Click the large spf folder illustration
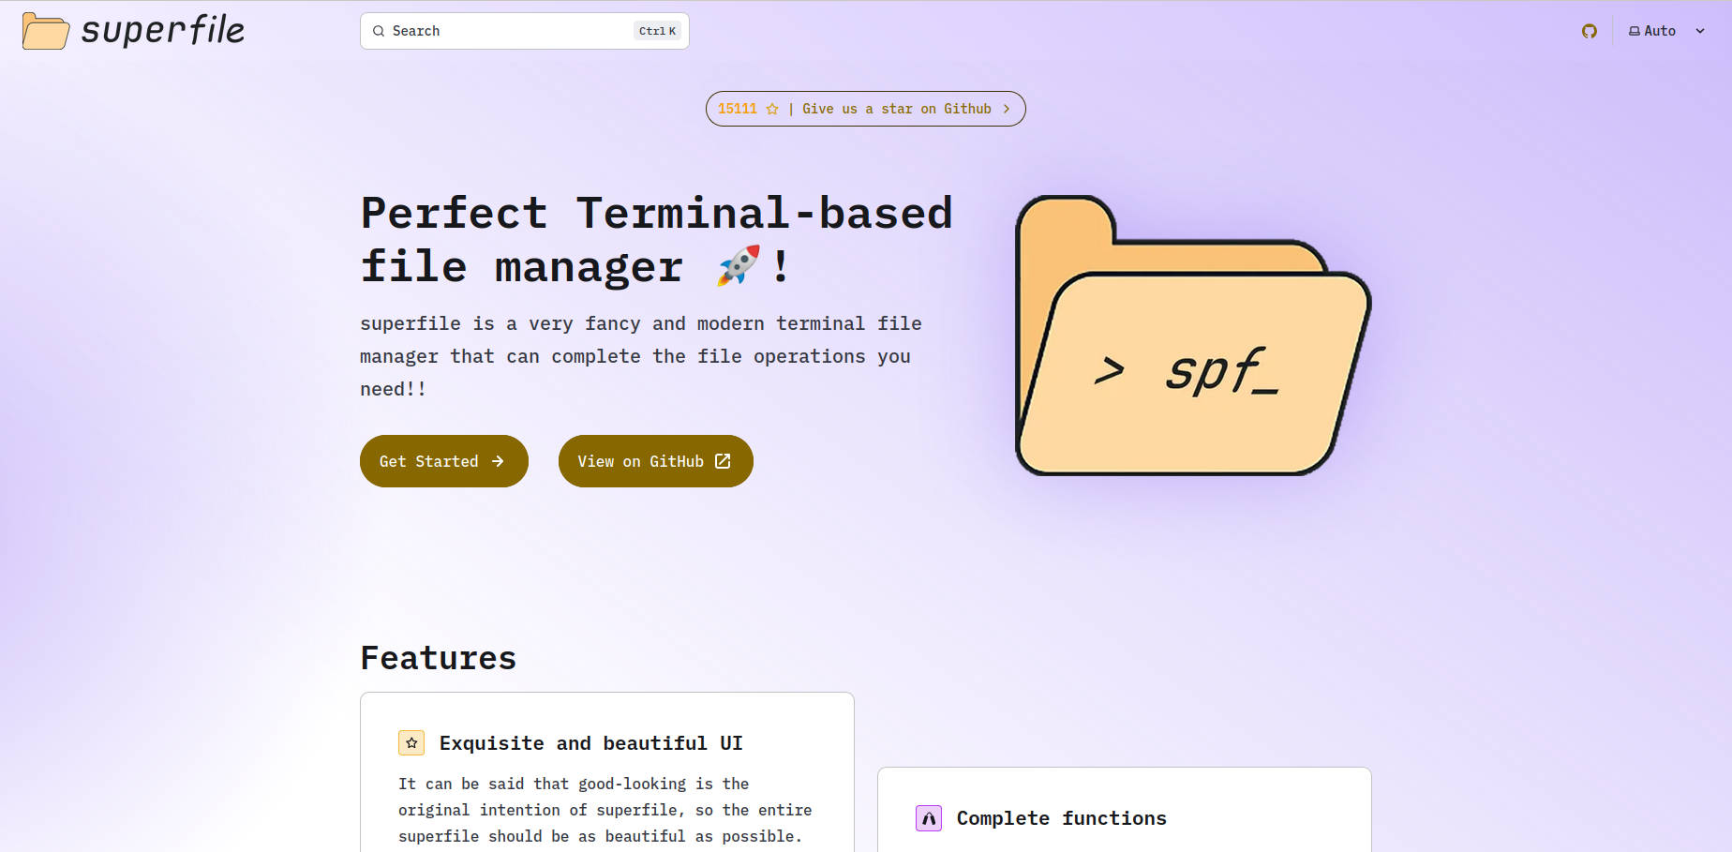This screenshot has width=1732, height=852. [1192, 337]
